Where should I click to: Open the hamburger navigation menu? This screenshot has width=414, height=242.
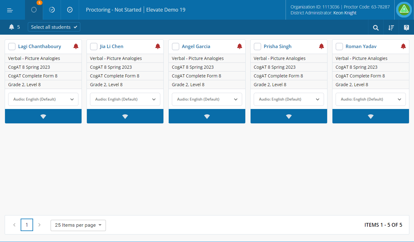pos(10,10)
